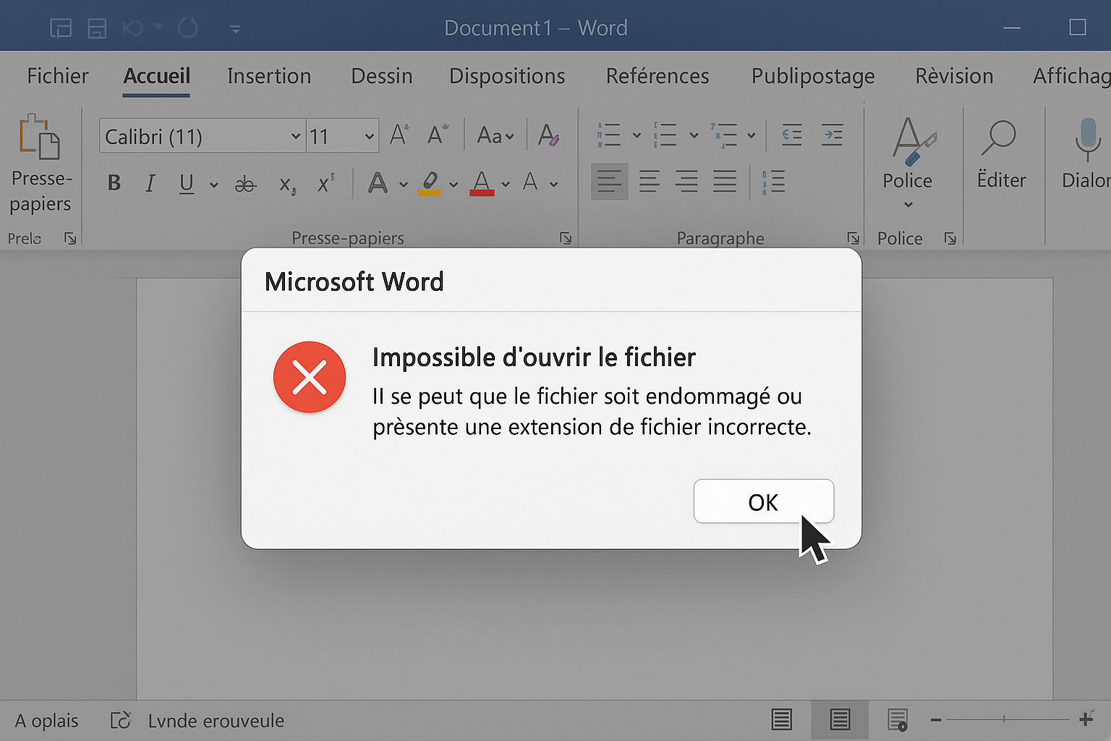The image size is (1111, 741).
Task: Clear formatting with the A eraser icon
Action: [548, 135]
